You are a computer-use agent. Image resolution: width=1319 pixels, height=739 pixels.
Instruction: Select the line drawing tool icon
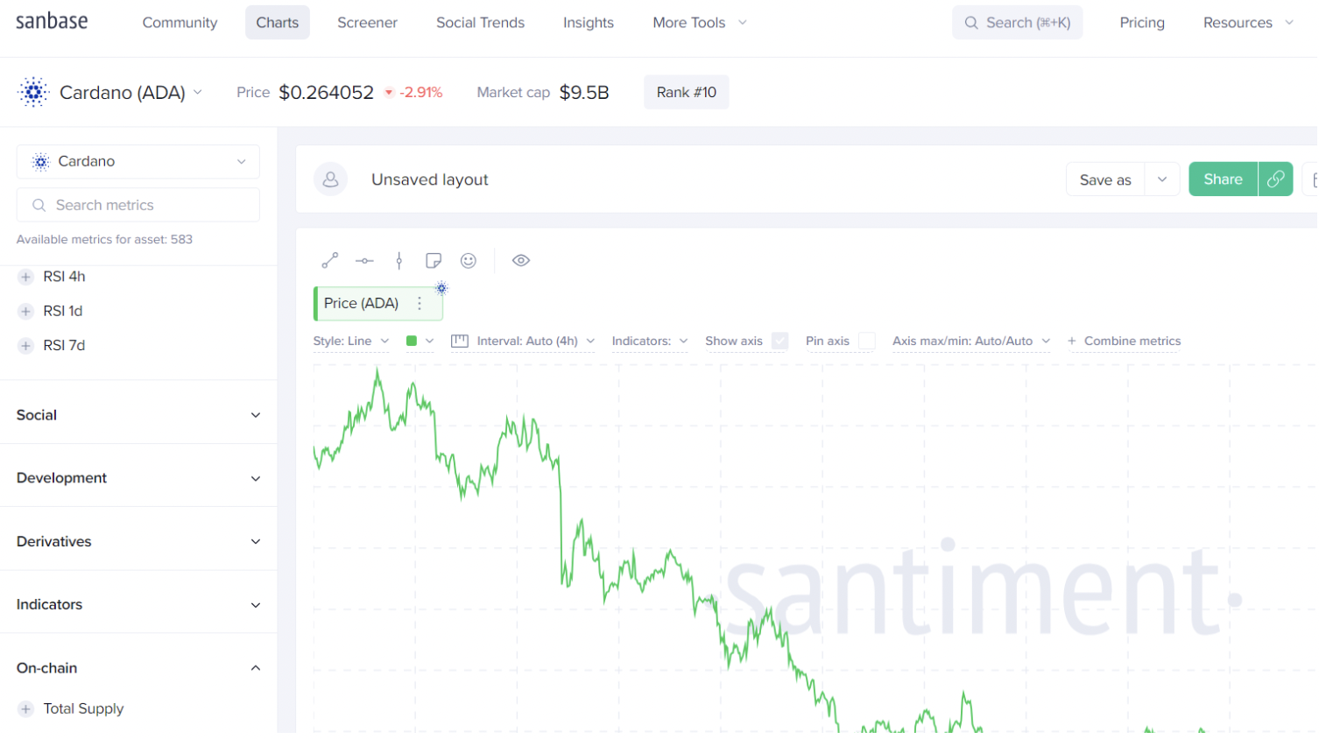tap(329, 261)
